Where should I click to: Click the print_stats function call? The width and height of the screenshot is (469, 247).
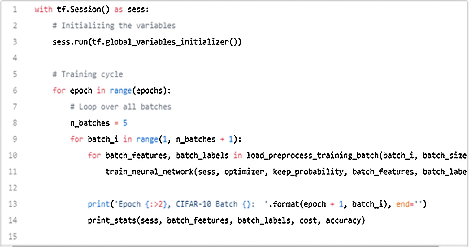[112, 220]
